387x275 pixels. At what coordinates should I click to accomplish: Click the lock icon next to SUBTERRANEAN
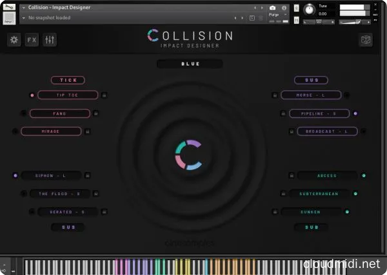[x=283, y=194]
